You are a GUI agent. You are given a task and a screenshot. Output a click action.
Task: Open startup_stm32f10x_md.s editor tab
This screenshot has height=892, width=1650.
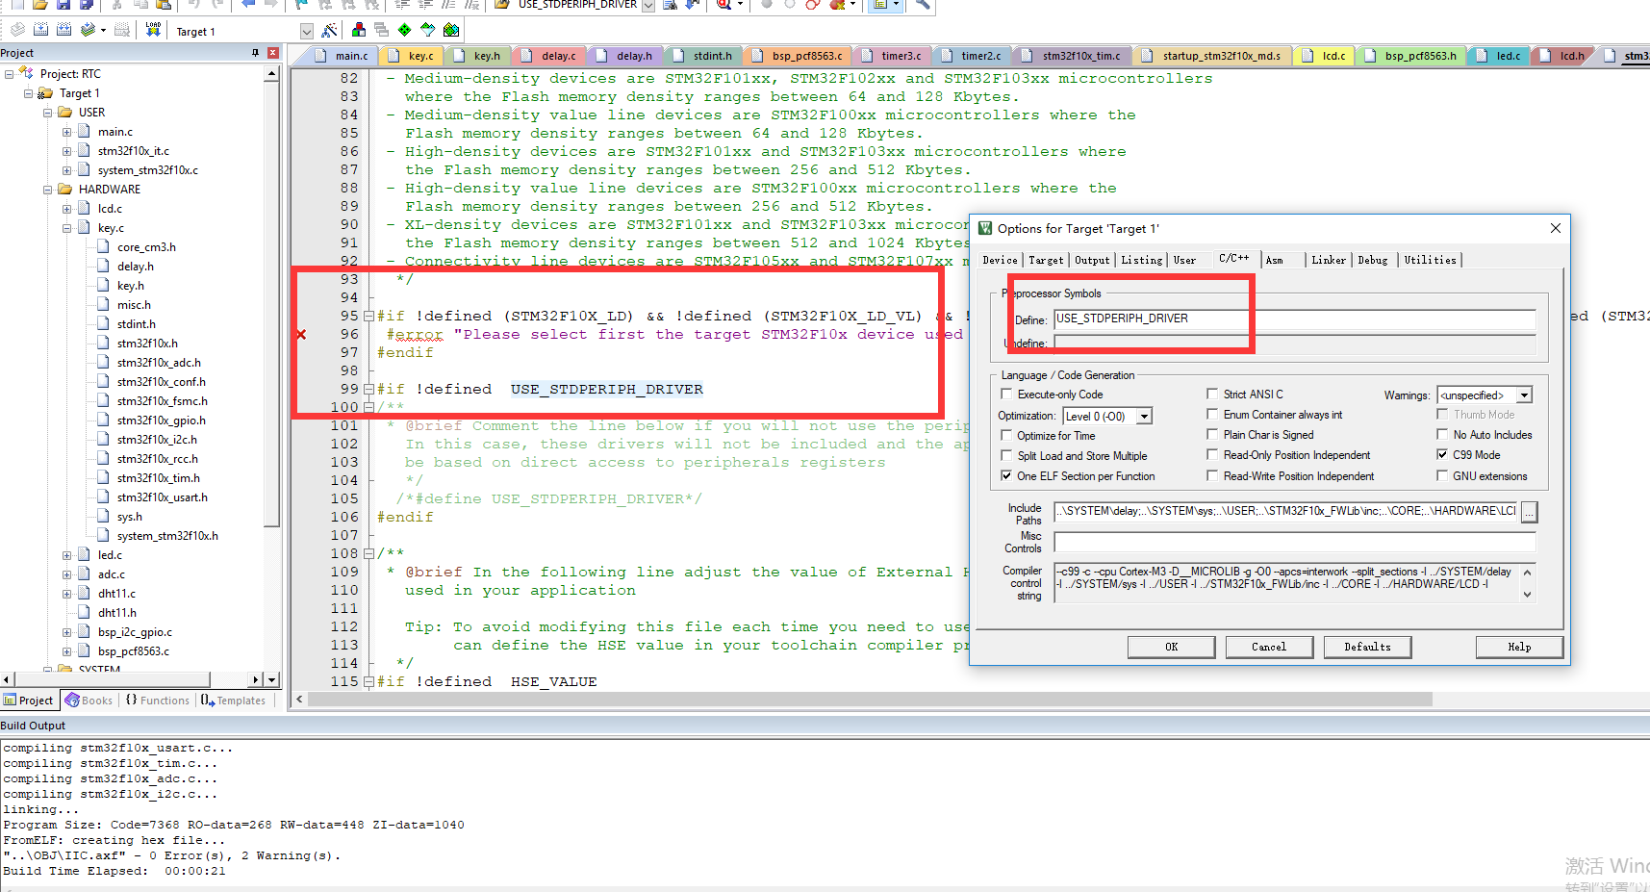[1212, 56]
